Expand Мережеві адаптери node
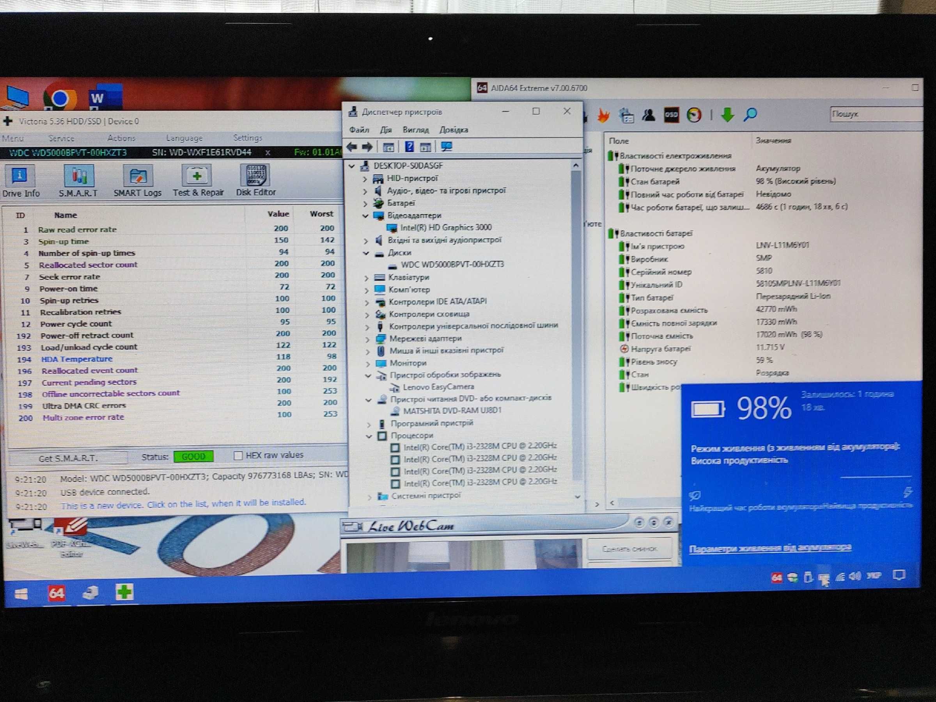 367,339
